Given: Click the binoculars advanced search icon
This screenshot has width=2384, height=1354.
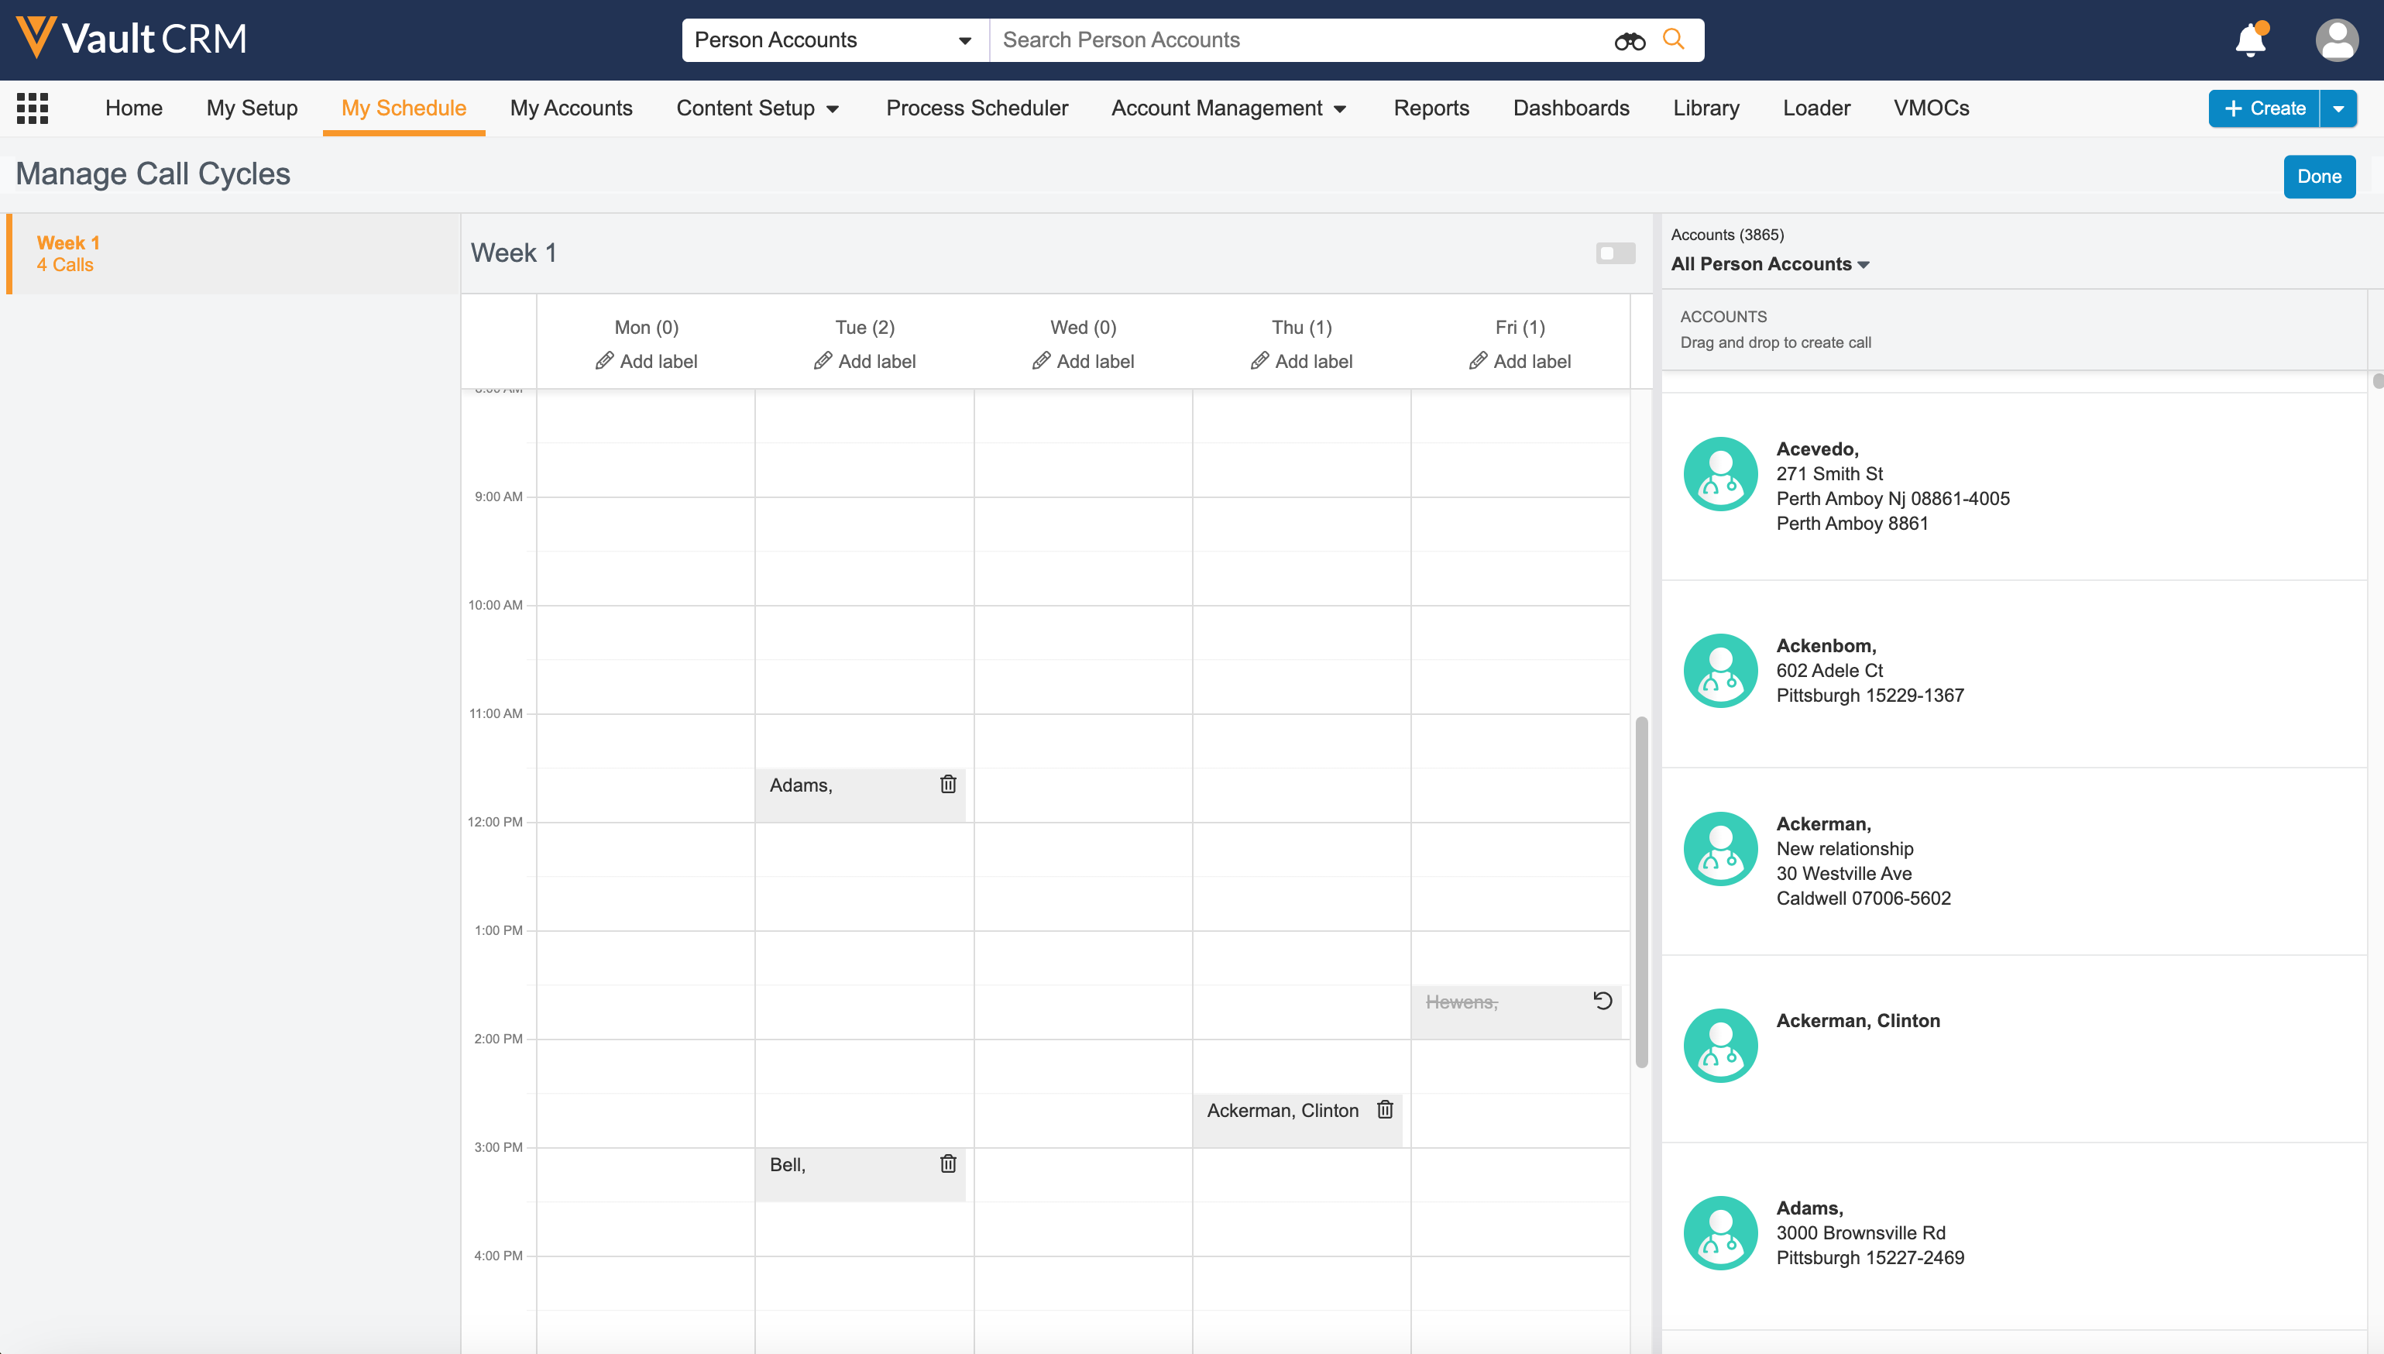Looking at the screenshot, I should 1629,40.
